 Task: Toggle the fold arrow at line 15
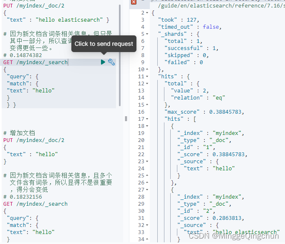point(147,105)
